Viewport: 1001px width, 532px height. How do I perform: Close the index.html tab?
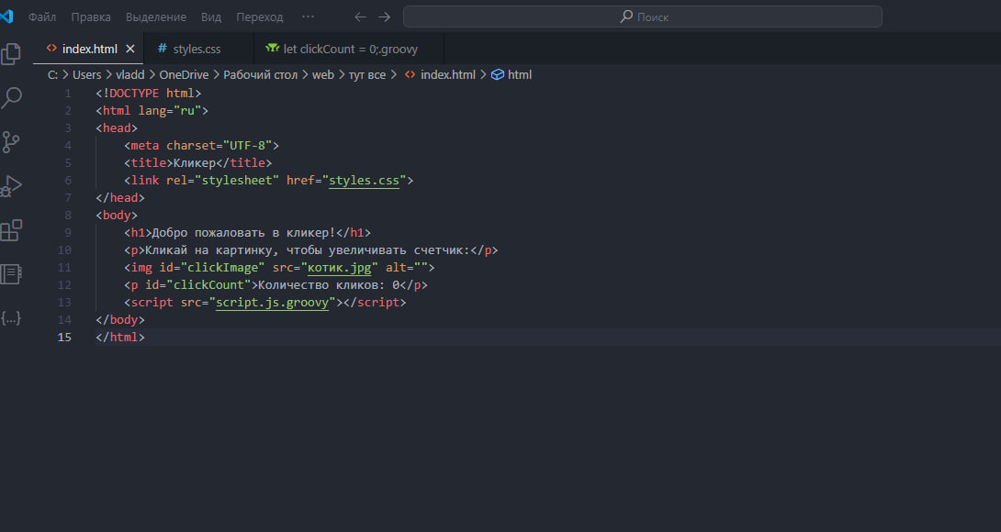(130, 49)
